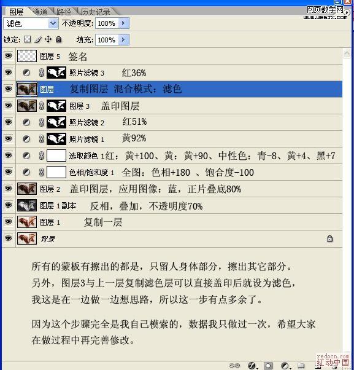354x370 pixels.
Task: Click 填充 100% value field
Action: [107, 39]
